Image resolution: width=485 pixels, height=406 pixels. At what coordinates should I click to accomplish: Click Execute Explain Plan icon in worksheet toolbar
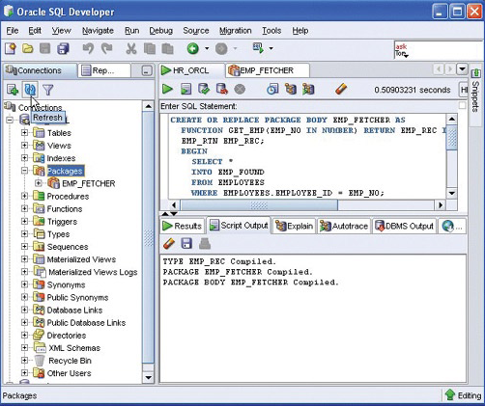[291, 89]
